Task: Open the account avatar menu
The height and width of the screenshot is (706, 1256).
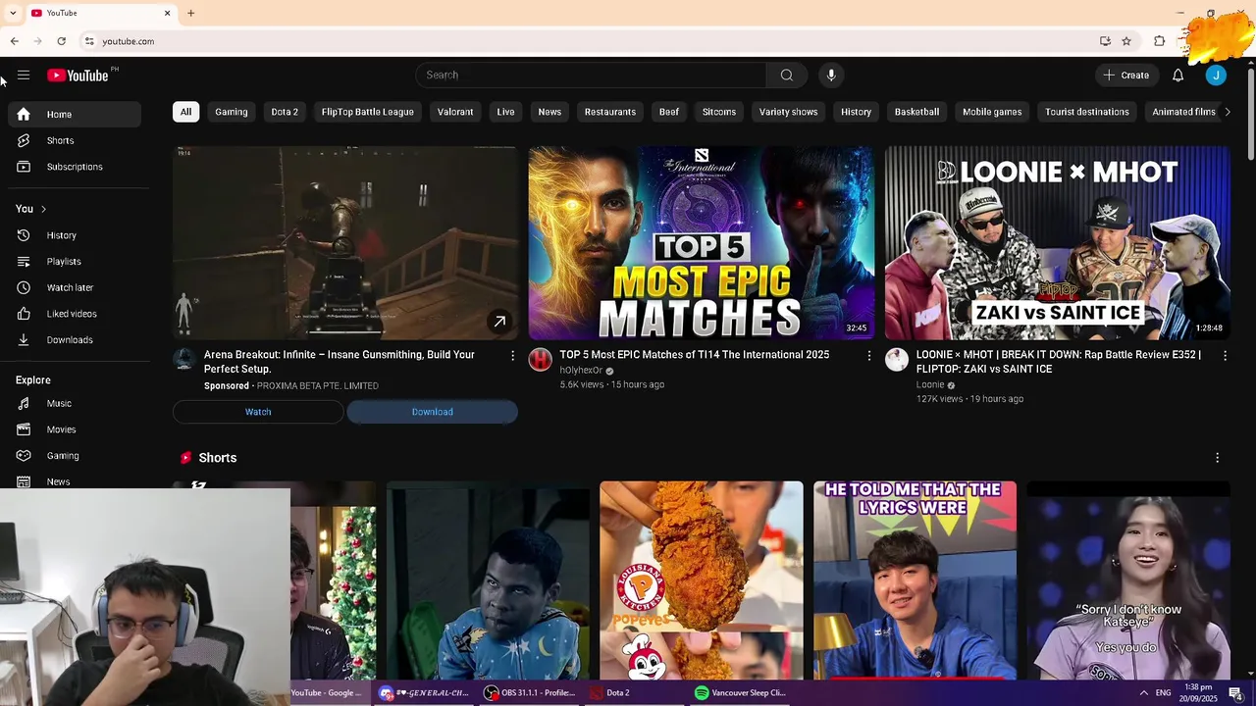Action: pyautogui.click(x=1216, y=76)
